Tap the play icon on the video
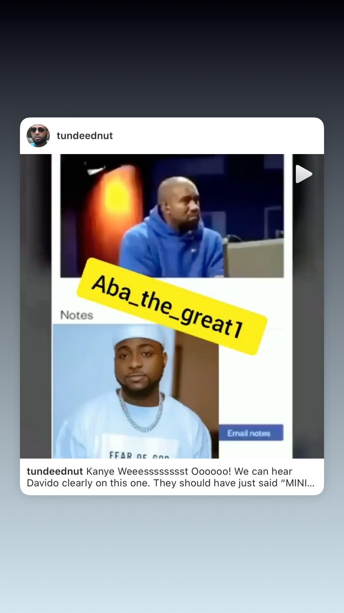Screen dimensions: 344x613 tap(304, 174)
